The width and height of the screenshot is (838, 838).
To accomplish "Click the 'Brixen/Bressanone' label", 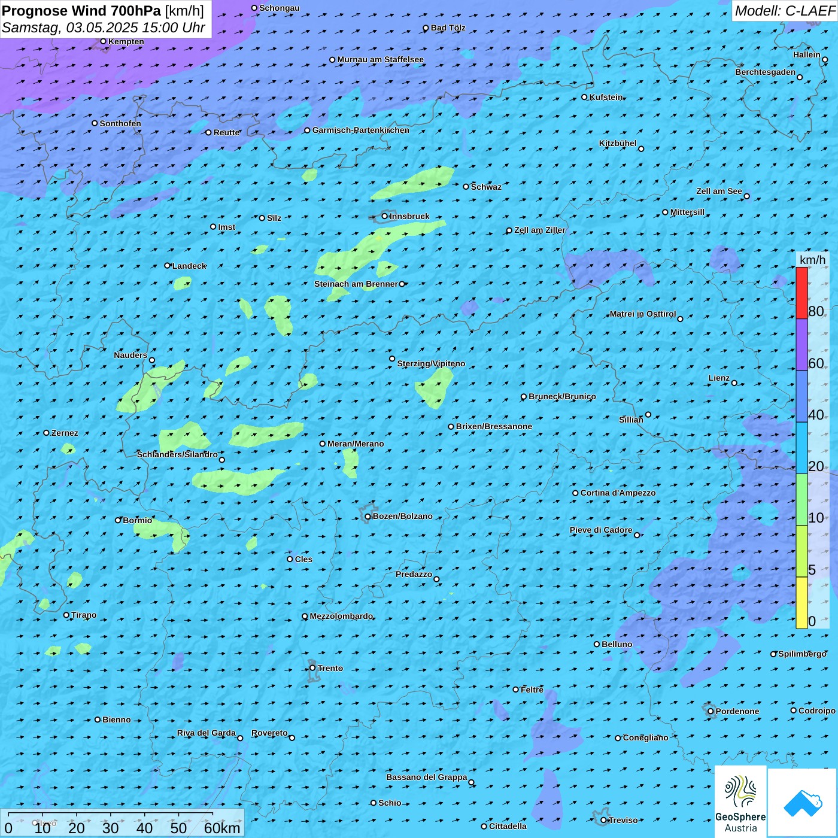I will click(494, 426).
